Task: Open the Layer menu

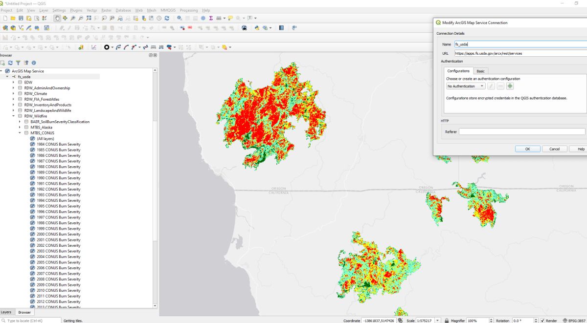Action: (44, 10)
